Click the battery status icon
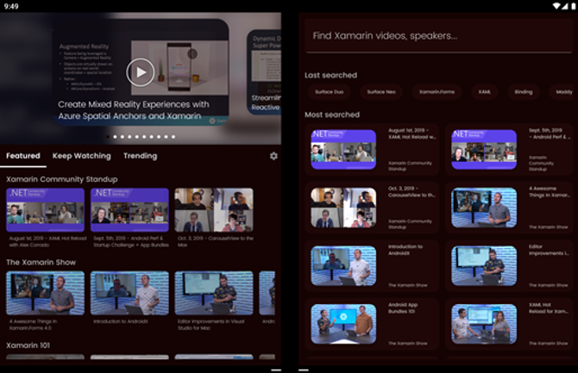Image resolution: width=578 pixels, height=373 pixels. tap(574, 6)
